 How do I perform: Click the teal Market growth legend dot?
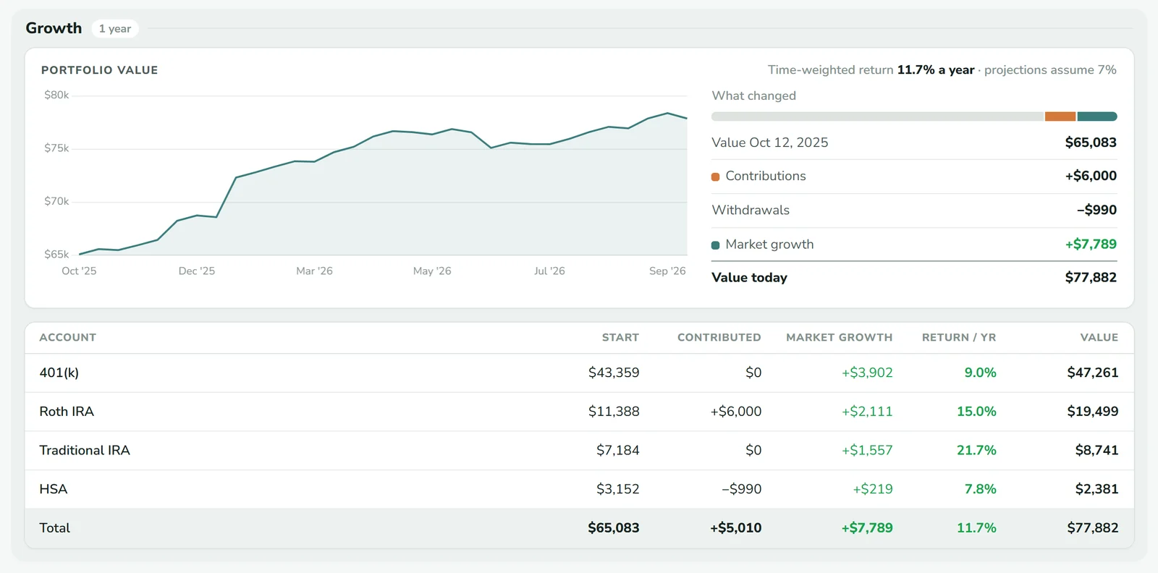(715, 245)
